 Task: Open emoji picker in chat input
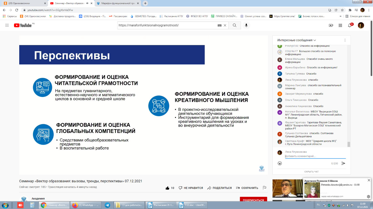click(x=280, y=163)
